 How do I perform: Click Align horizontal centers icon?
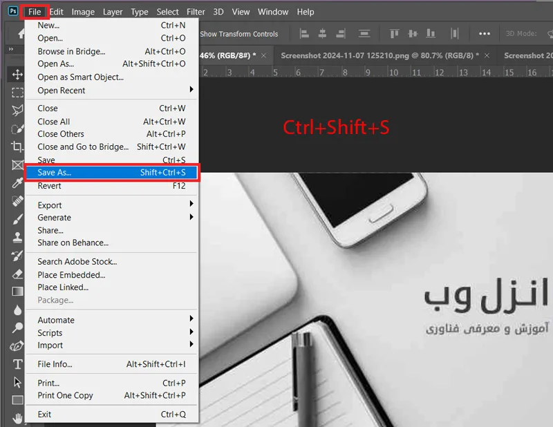[x=322, y=34]
